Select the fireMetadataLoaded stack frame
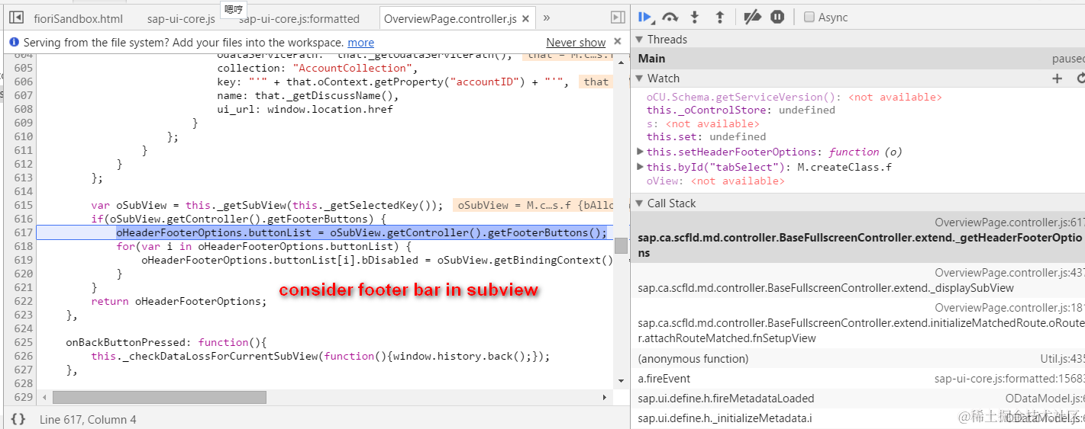This screenshot has height=429, width=1085. click(857, 399)
